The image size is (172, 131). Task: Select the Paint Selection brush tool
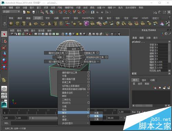[x=4, y=47]
